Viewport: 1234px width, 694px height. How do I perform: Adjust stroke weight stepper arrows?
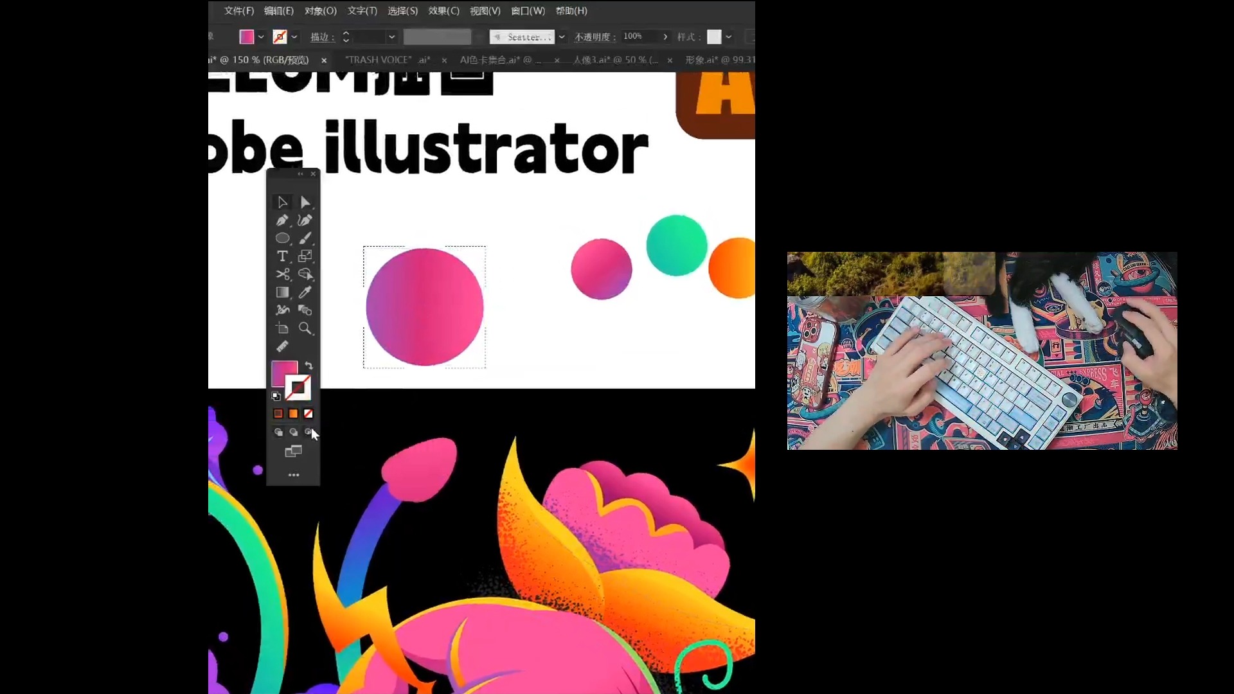pos(346,37)
